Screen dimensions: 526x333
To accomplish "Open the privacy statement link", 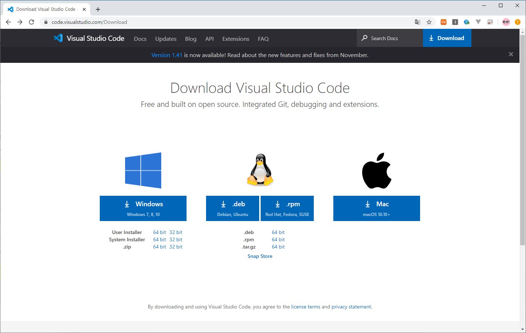I will pyautogui.click(x=351, y=307).
